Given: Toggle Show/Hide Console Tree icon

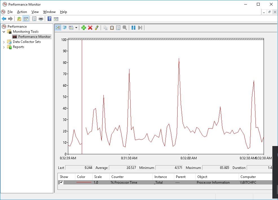Looking at the screenshot, I should coord(26,19).
